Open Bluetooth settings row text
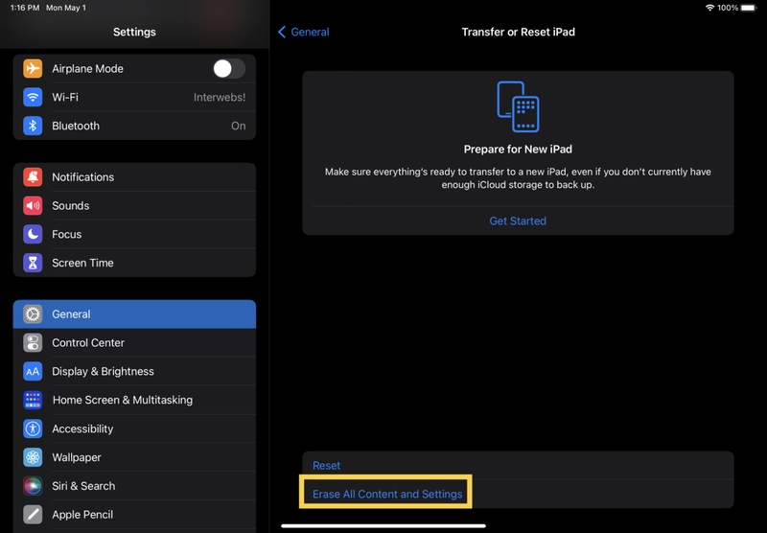The image size is (767, 533). 76,126
